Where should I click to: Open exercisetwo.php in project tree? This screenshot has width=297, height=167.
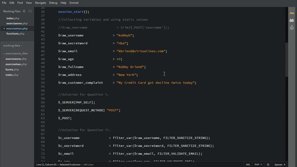(x=16, y=64)
